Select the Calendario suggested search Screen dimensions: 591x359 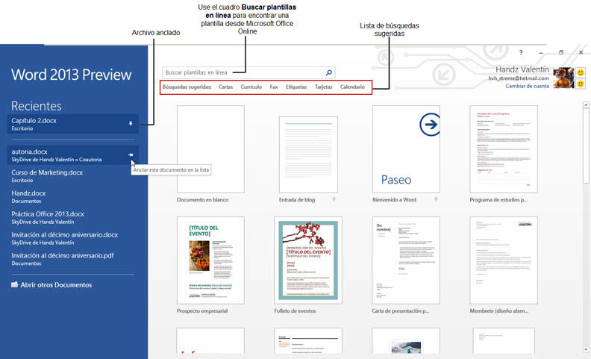(x=352, y=87)
